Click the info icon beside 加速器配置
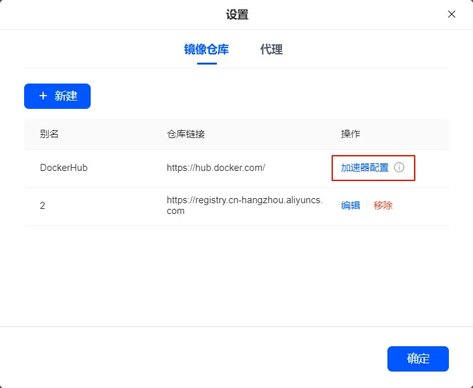The height and width of the screenshot is (388, 473). 399,168
